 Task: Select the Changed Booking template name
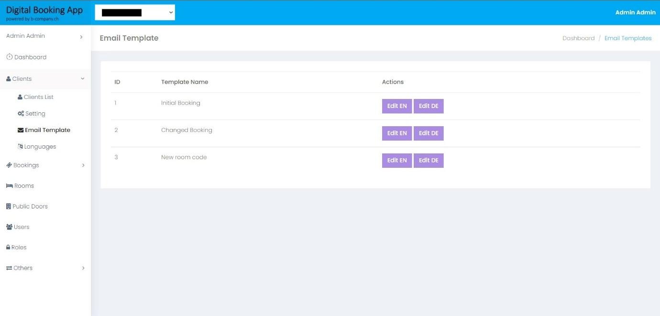[187, 130]
